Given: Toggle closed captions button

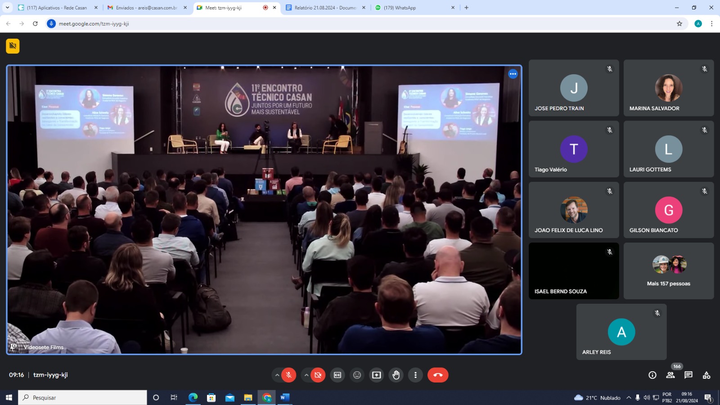Looking at the screenshot, I should point(337,375).
